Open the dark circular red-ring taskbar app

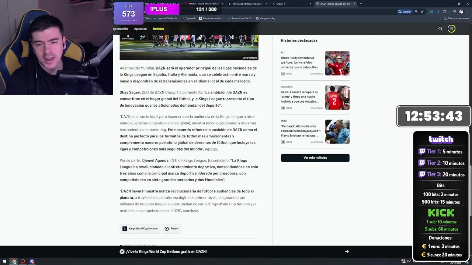(23, 262)
